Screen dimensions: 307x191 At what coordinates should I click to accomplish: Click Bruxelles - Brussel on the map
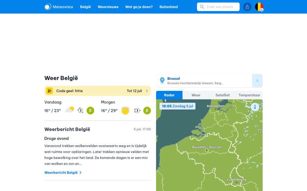(x=206, y=147)
